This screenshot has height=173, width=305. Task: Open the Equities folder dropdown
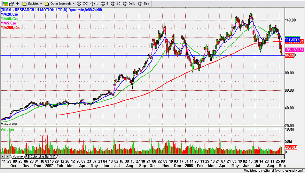click(32, 3)
